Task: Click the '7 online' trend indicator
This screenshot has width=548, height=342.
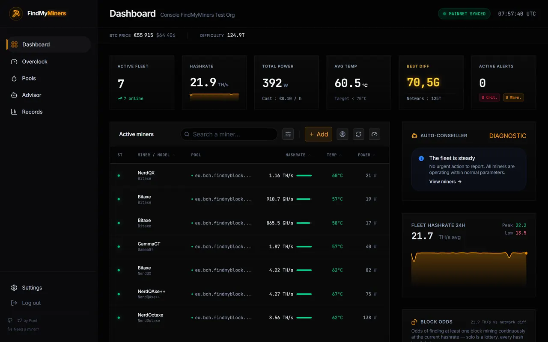Action: pyautogui.click(x=131, y=98)
